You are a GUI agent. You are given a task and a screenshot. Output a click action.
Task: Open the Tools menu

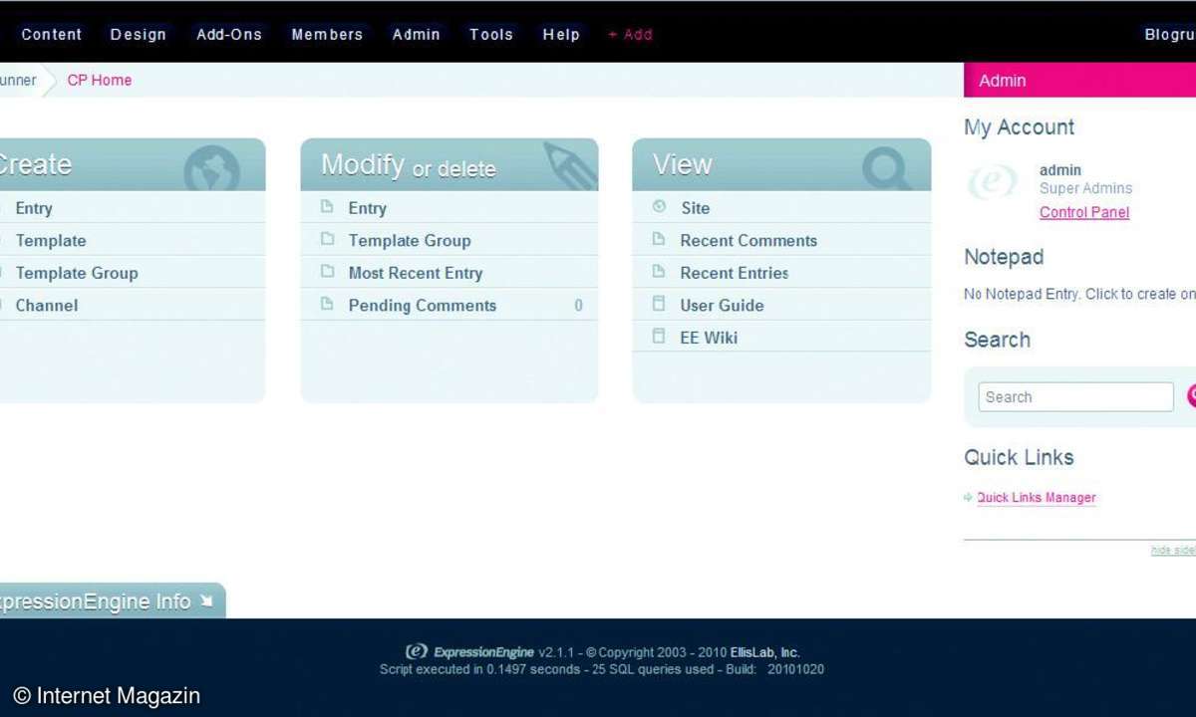click(491, 34)
